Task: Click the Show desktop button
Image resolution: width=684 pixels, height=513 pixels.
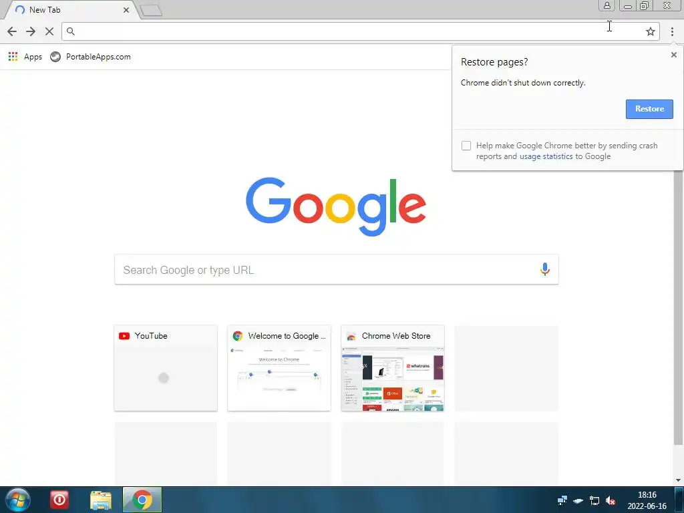Action: tap(679, 500)
